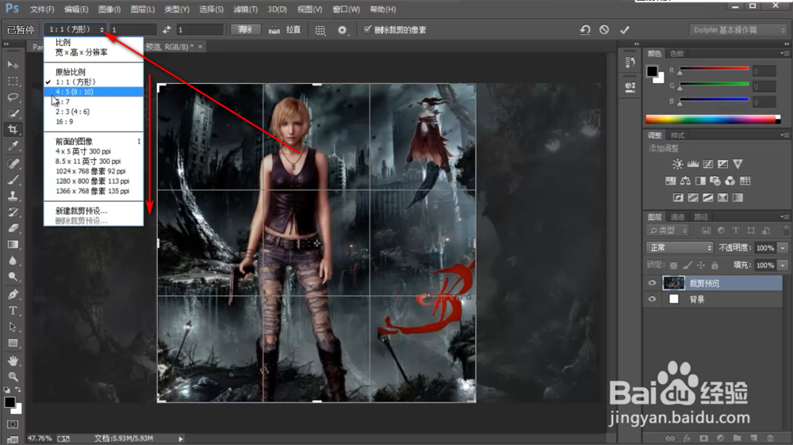Image resolution: width=793 pixels, height=445 pixels.
Task: Select the Quick Selection tool
Action: click(x=13, y=113)
